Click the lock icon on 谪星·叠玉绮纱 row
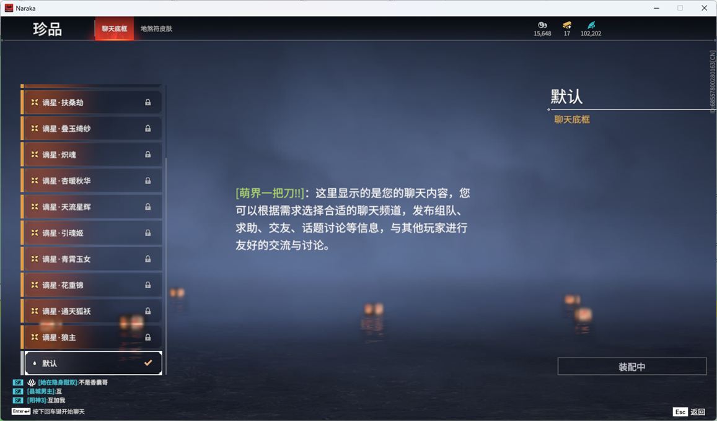717x421 pixels. coord(147,128)
